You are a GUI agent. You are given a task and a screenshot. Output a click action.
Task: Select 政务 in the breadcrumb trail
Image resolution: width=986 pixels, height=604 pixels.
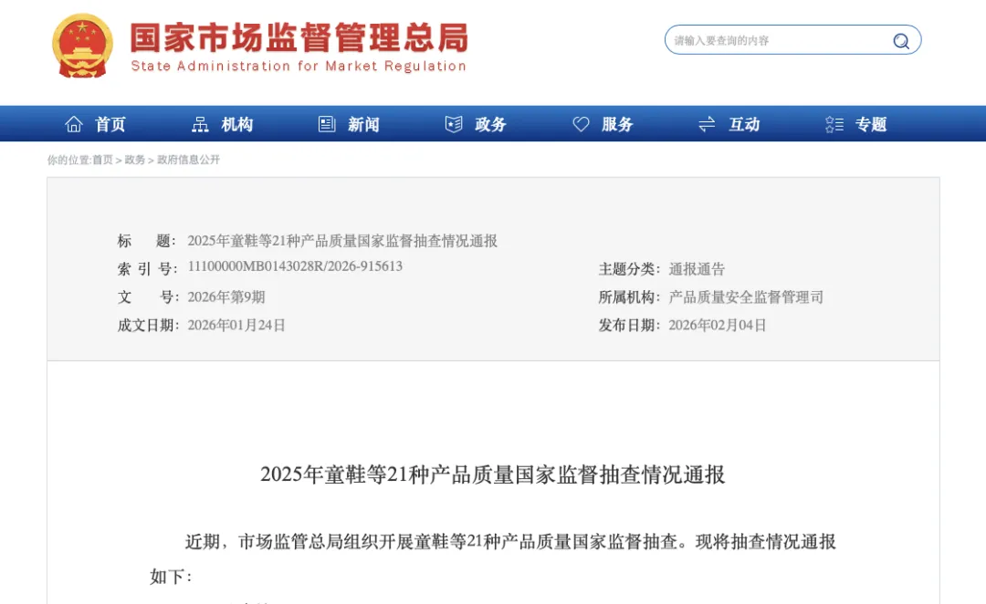[x=135, y=160]
